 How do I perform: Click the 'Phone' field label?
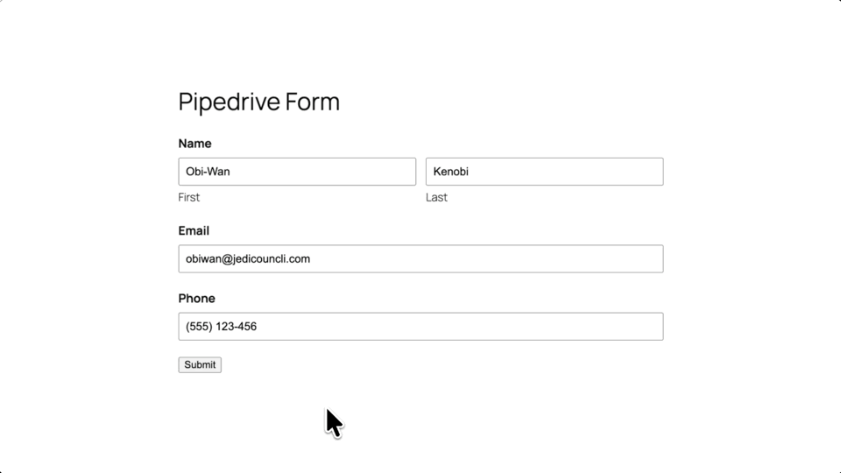click(x=196, y=299)
